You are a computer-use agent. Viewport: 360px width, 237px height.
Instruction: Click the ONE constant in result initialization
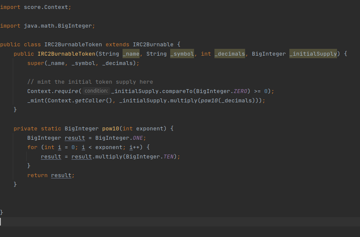pyautogui.click(x=140, y=138)
